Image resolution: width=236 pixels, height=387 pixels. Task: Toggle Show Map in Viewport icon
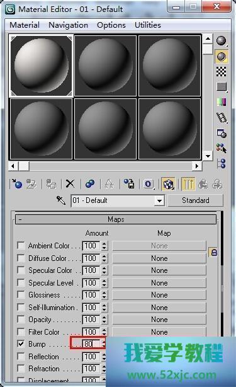tap(168, 184)
